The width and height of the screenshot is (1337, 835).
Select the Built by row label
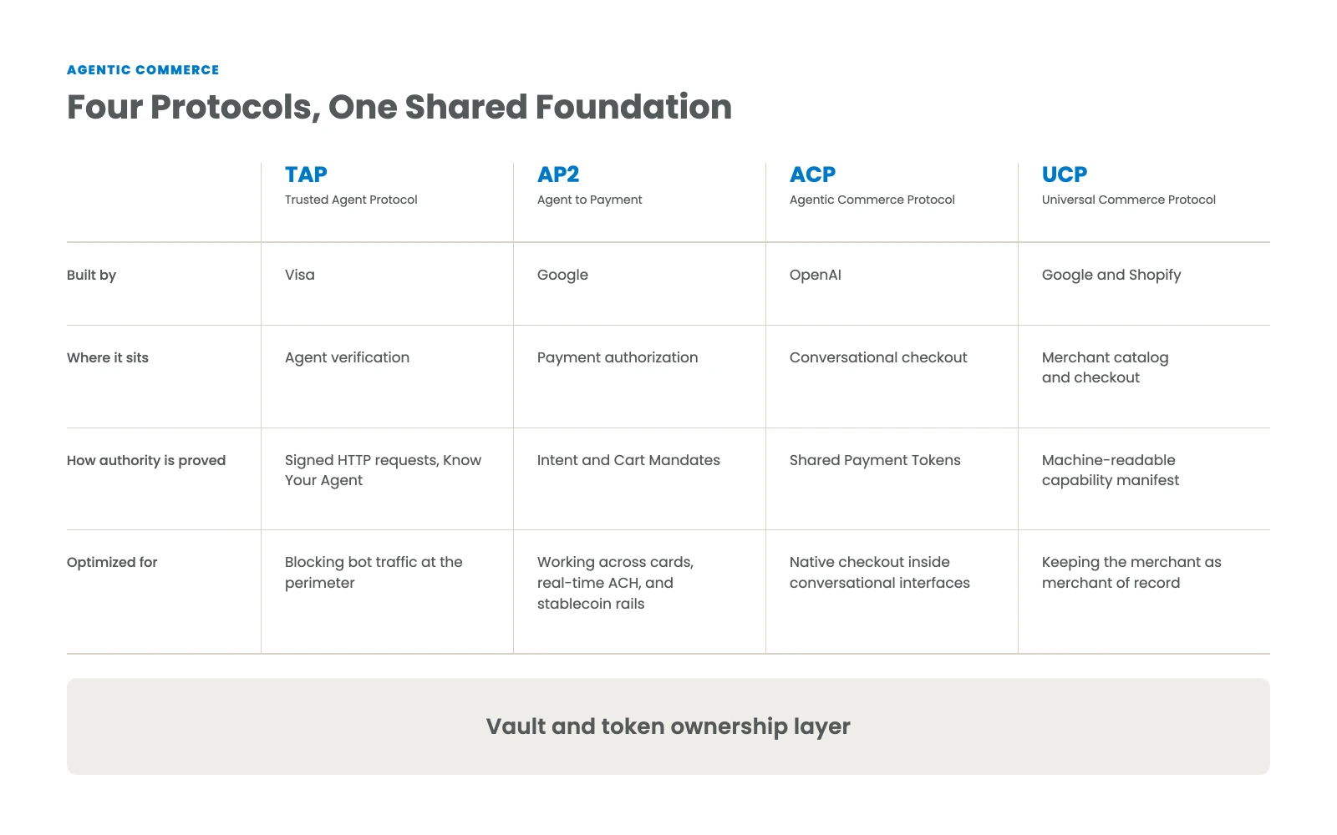coord(91,276)
